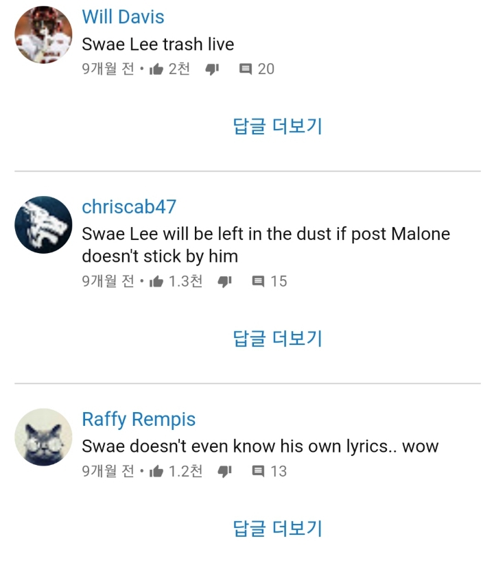The height and width of the screenshot is (565, 494).
Task: Click comment about Swae not knowing lyrics
Action: tap(260, 446)
